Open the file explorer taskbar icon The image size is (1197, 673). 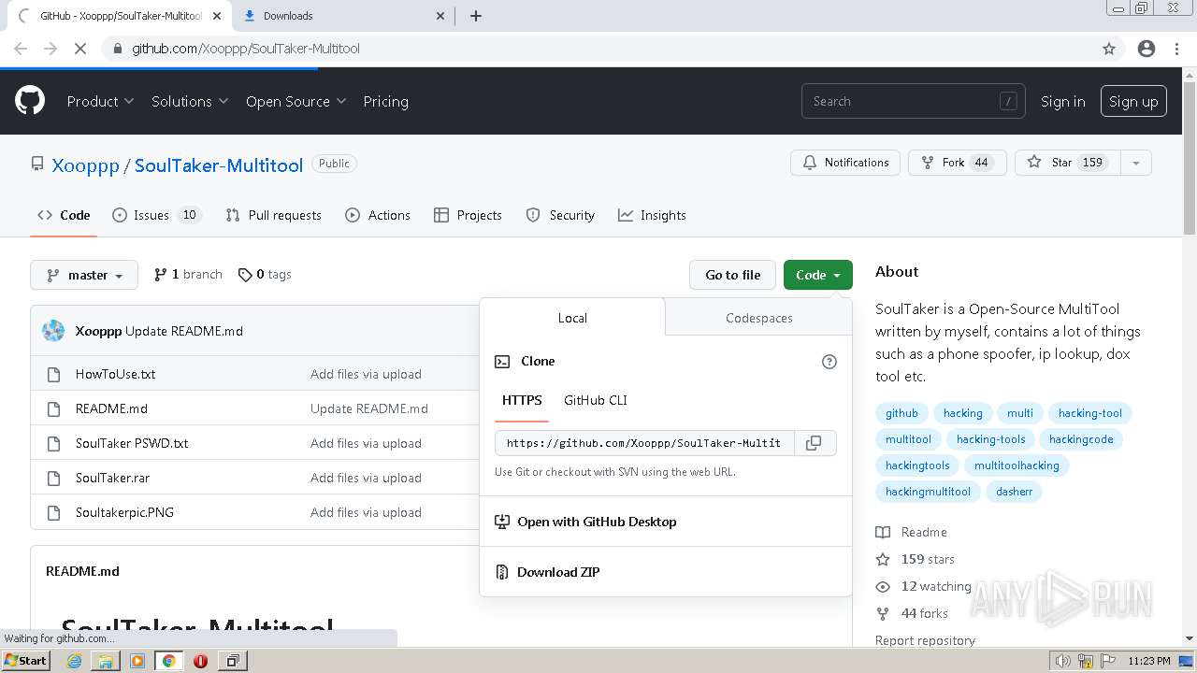[x=106, y=661]
